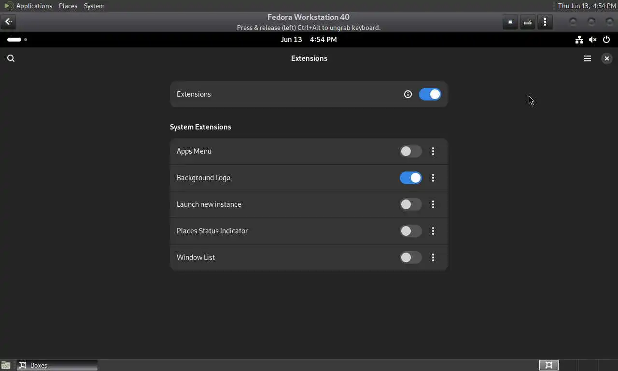Click the Fedora Workstation 40 title
Image resolution: width=618 pixels, height=371 pixels.
click(309, 17)
